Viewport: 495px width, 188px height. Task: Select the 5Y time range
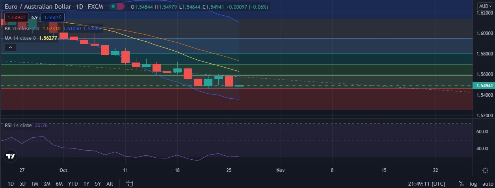98,184
